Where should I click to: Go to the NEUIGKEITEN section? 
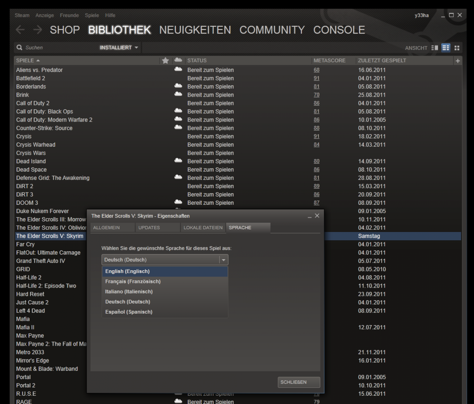coord(195,30)
